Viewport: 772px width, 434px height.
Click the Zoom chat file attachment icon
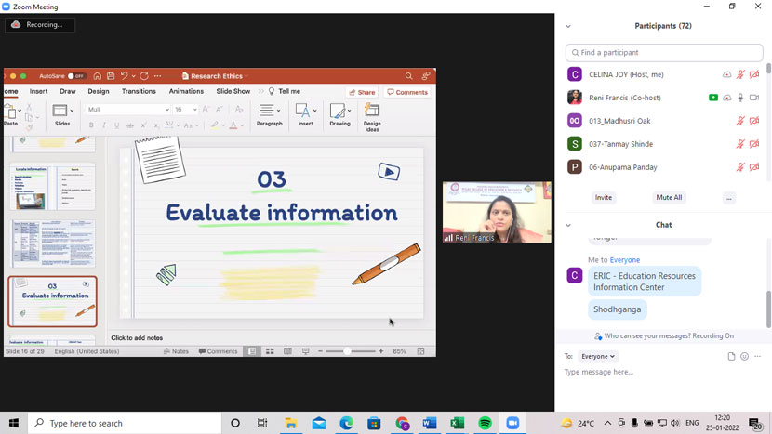tap(731, 356)
